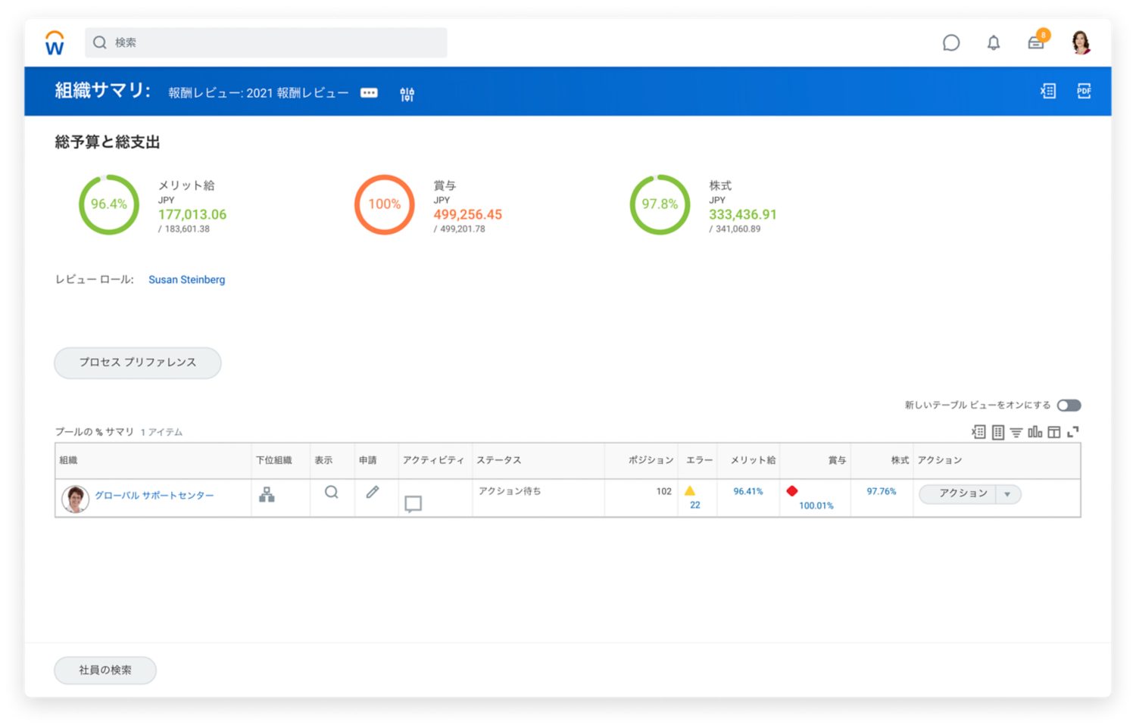Screen dimensions: 1136x728
Task: Open the chat assistant speech bubble icon
Action: (x=951, y=43)
